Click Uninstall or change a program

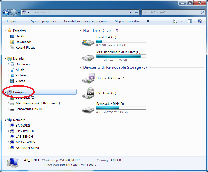pos(85,21)
